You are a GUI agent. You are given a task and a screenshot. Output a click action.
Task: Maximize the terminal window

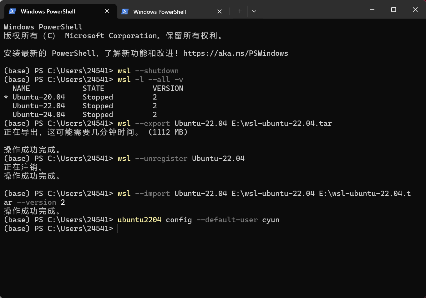pyautogui.click(x=393, y=10)
